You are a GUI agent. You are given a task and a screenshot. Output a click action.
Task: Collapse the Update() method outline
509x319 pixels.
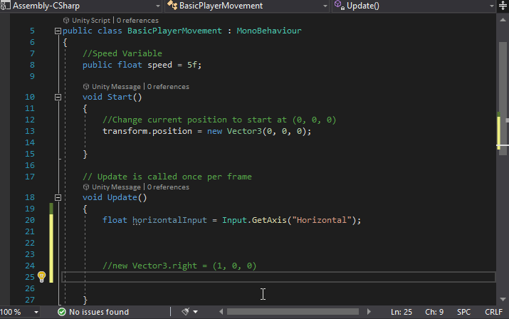point(58,197)
